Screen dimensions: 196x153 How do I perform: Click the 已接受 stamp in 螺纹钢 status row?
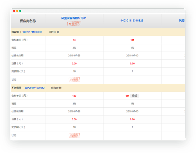click(74, 80)
